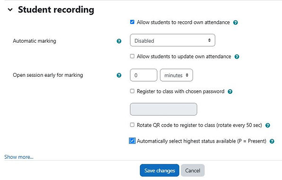Viewport: 282px width, 180px height.
Task: Open the Automatic marking help icon
Action: [x=119, y=41]
